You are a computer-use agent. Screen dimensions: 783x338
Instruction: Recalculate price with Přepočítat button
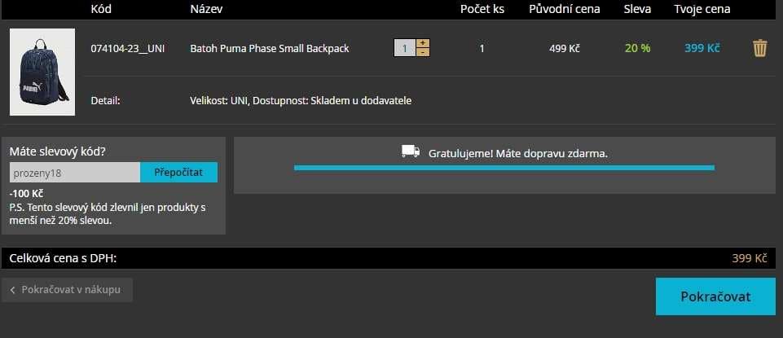pos(178,172)
